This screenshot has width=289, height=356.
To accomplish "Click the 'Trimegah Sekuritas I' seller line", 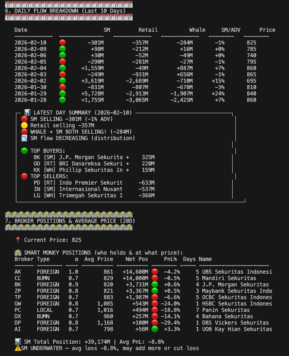I will [x=94, y=195].
